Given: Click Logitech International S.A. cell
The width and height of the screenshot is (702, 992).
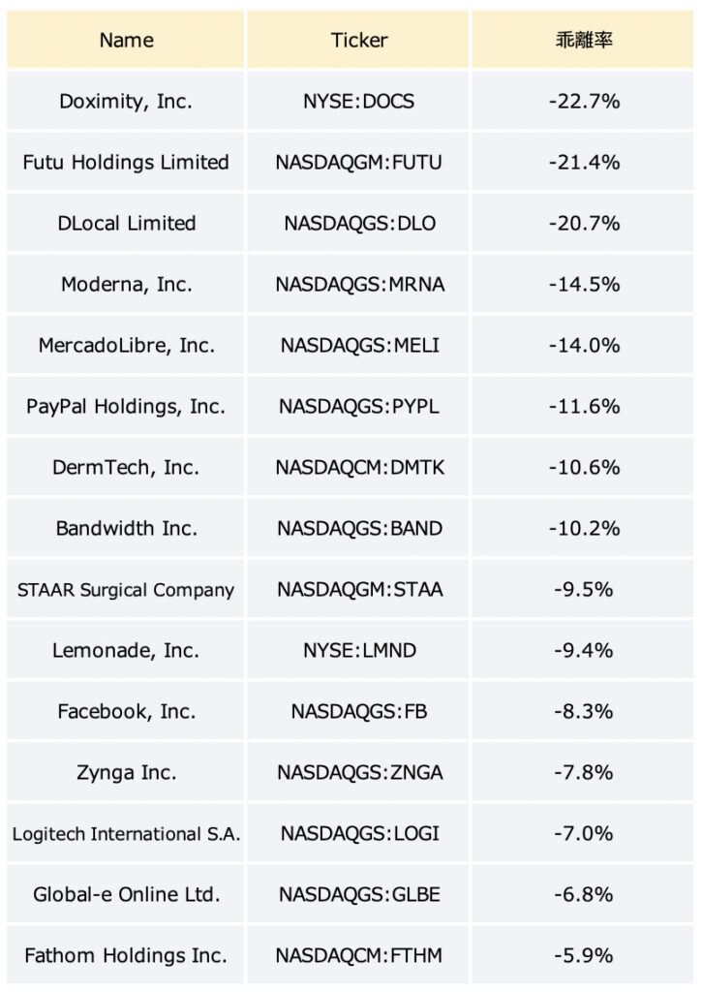Looking at the screenshot, I should pos(125,833).
